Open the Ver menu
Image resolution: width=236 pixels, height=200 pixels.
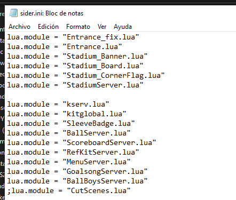pyautogui.click(x=102, y=27)
